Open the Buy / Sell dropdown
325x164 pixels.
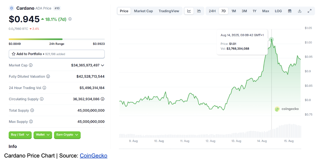(20, 135)
